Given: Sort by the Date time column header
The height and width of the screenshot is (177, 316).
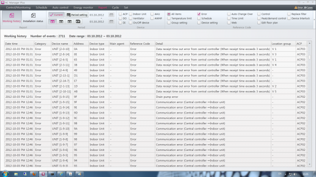Looking at the screenshot, I should point(19,44).
